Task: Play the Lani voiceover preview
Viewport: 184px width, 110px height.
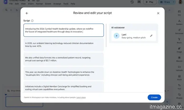Action: click(x=116, y=36)
